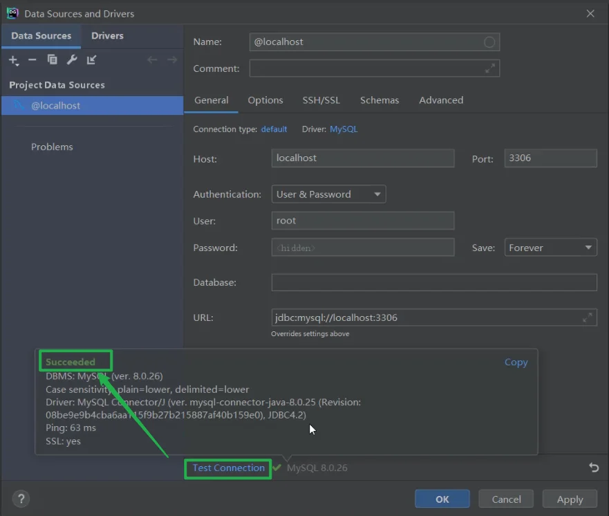Click the revert changes arrow icon
This screenshot has height=516, width=609.
(x=594, y=468)
